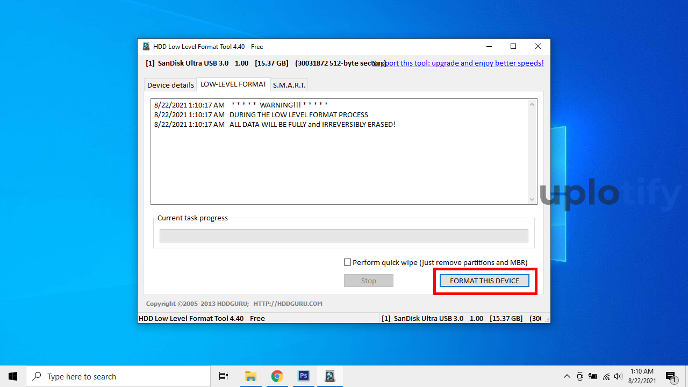Select HDD Low Level Format taskbar icon
The width and height of the screenshot is (688, 387).
[330, 376]
